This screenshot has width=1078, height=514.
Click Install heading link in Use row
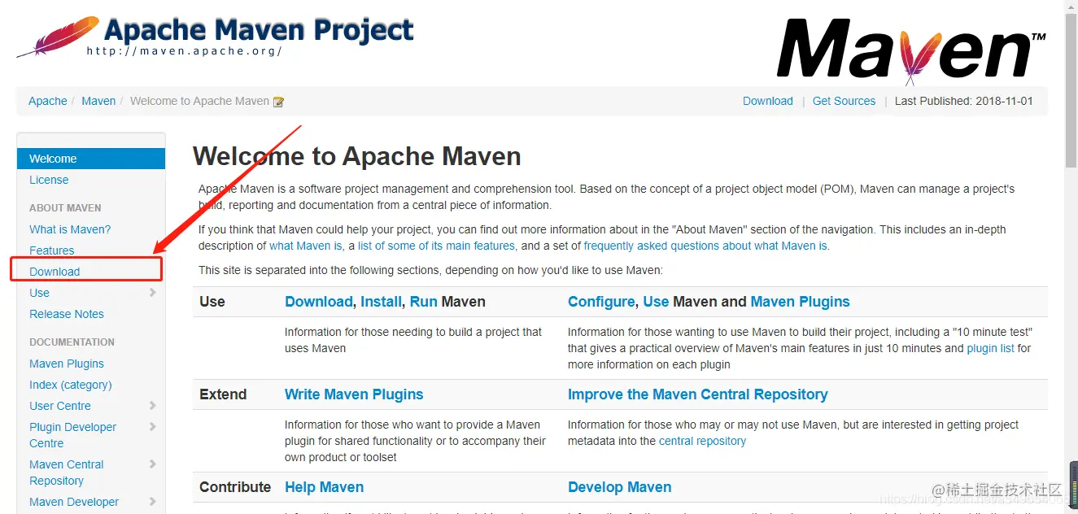click(382, 302)
